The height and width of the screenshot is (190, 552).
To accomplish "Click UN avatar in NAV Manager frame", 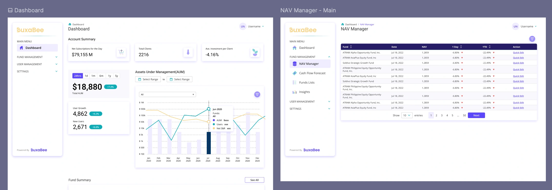I will click(x=515, y=26).
